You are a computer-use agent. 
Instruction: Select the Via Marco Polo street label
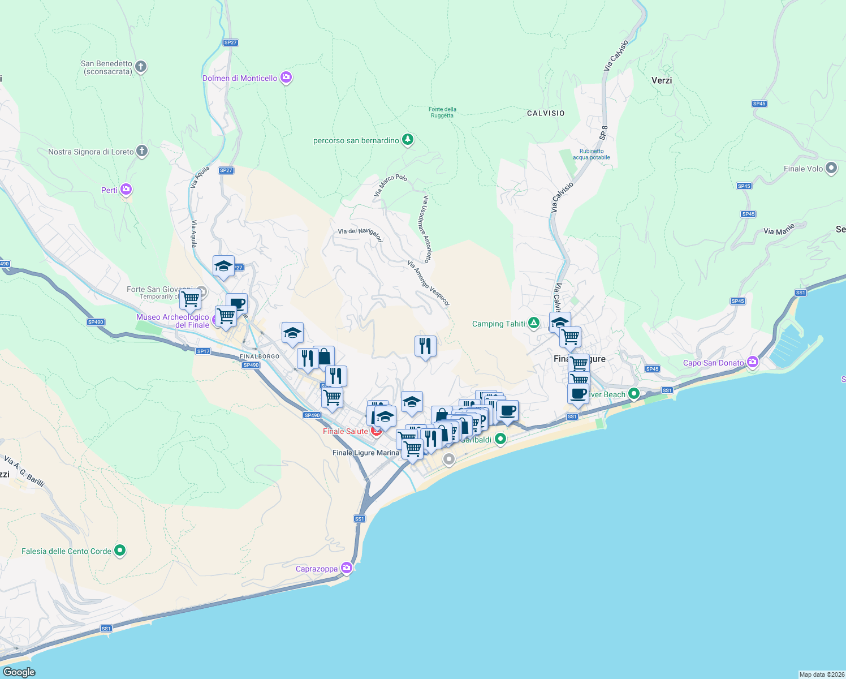pos(390,185)
